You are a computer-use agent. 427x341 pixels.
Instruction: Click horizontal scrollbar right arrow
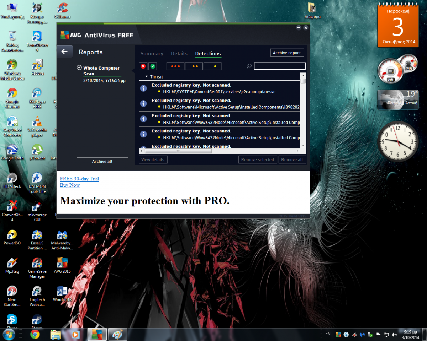pos(297,151)
